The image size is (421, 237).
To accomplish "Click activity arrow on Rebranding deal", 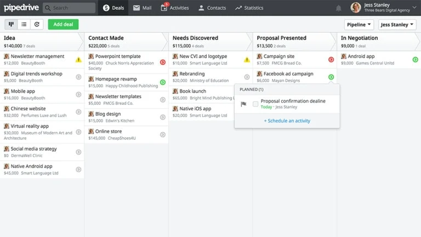I will (x=247, y=77).
